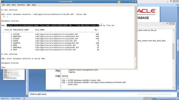Click the text editor scroll up arrow

coord(173,30)
